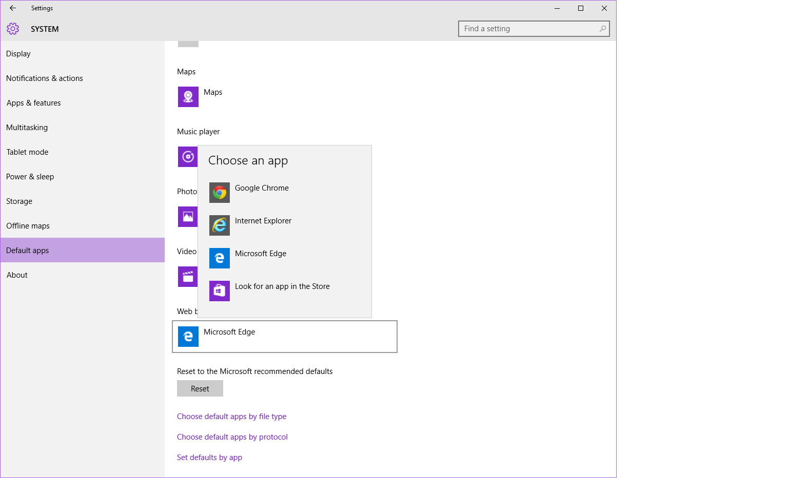Open Notifications & actions settings

83,78
